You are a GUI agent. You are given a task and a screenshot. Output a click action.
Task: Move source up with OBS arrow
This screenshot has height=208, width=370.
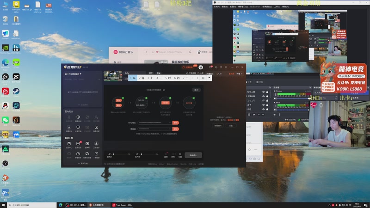click(259, 114)
